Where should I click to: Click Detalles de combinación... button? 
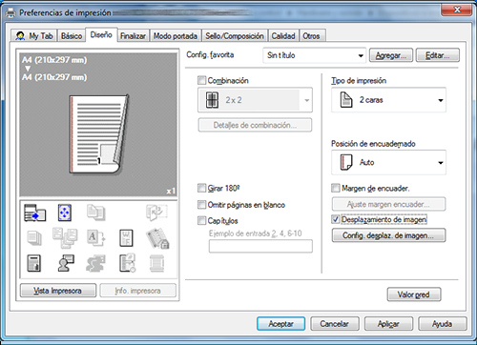pos(255,125)
